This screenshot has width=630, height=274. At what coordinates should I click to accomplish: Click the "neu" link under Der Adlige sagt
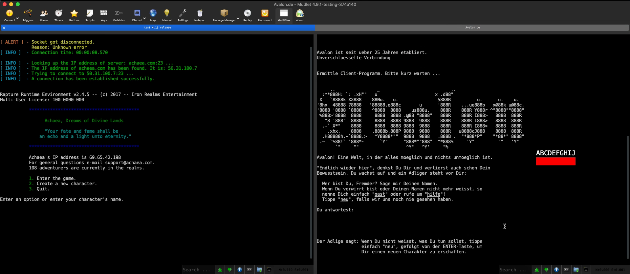389,246
